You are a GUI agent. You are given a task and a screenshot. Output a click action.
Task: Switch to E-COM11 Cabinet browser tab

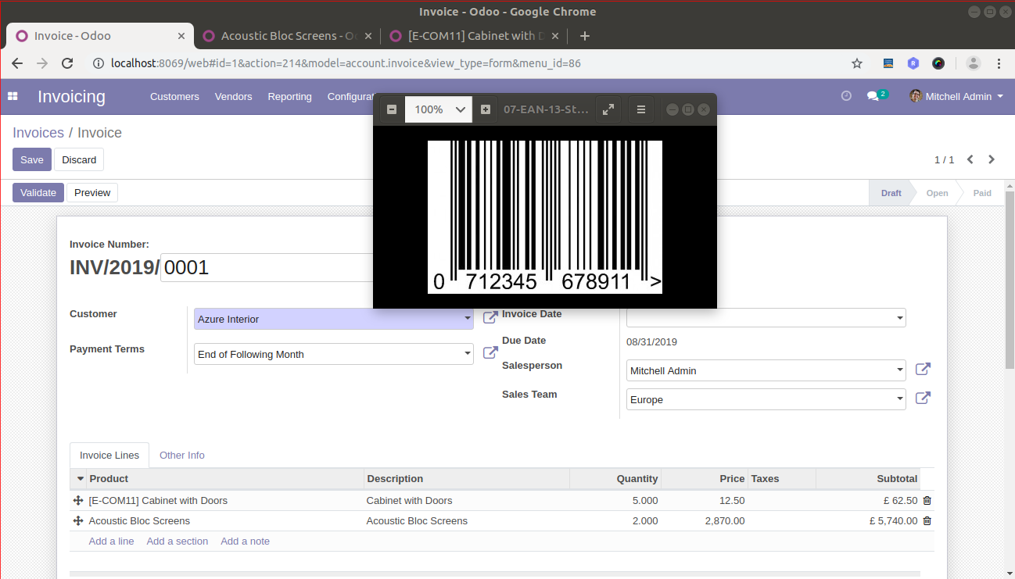(472, 36)
